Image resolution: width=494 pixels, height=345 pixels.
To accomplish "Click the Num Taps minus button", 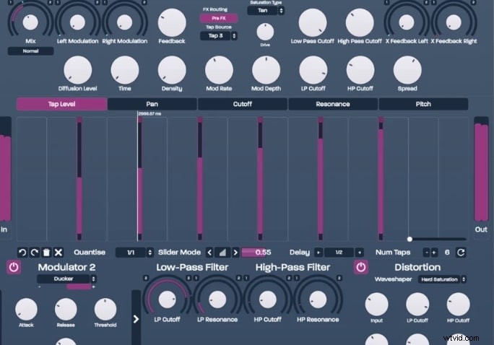I will [x=427, y=253].
